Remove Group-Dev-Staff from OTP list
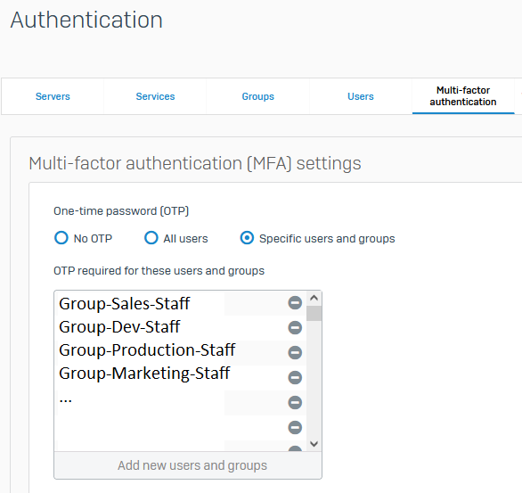Image resolution: width=522 pixels, height=493 pixels. pos(295,327)
